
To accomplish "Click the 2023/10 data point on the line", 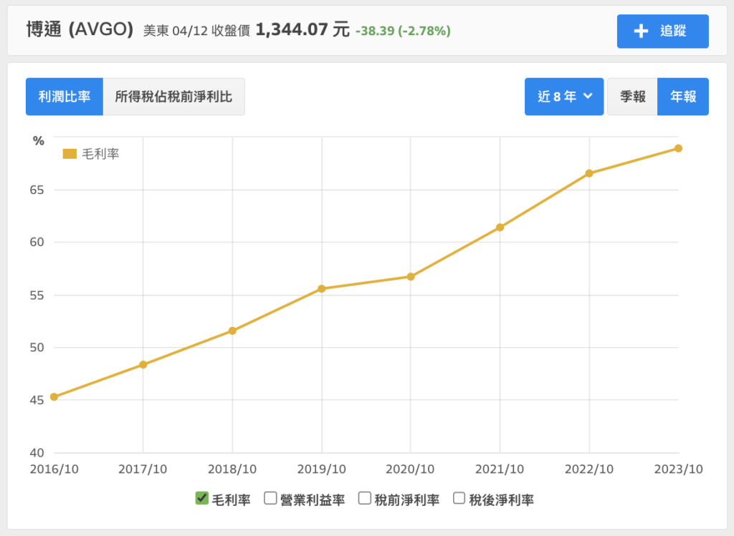I will [x=678, y=149].
